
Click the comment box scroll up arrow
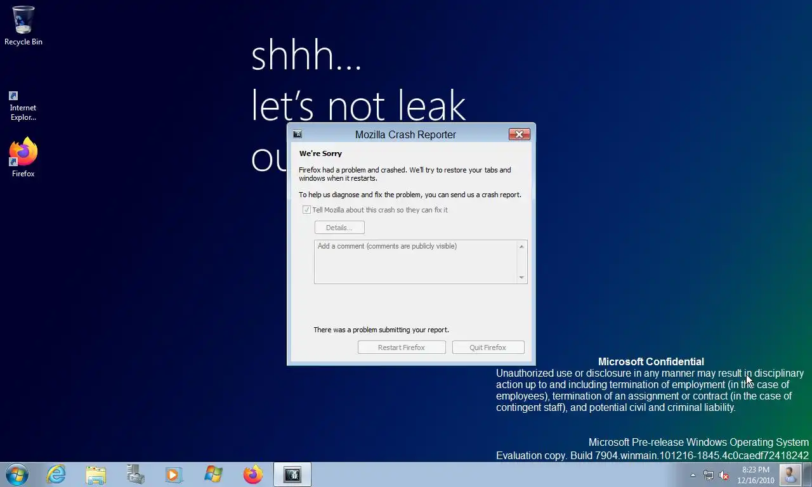[521, 247]
